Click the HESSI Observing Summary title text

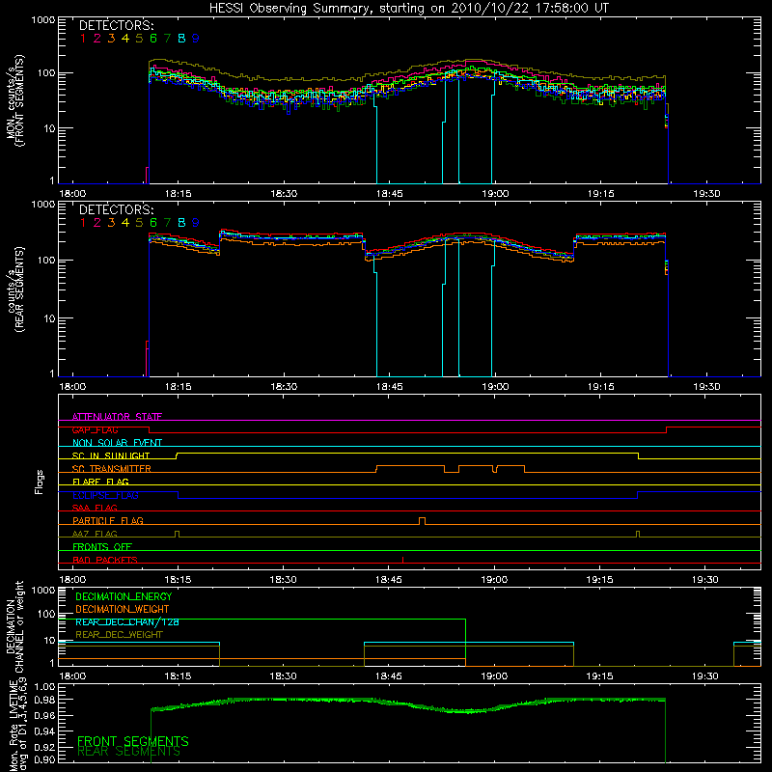point(408,9)
